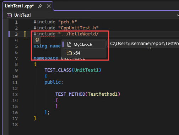Select MyClass.h from the completion list
Image resolution: width=179 pixels, height=135 pixels.
[x=84, y=45]
